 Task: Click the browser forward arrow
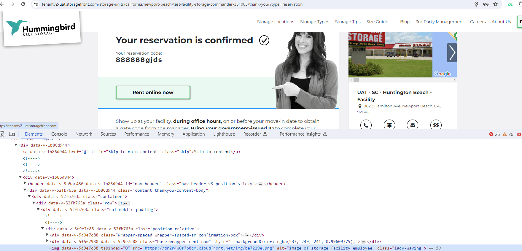pyautogui.click(x=12, y=4)
